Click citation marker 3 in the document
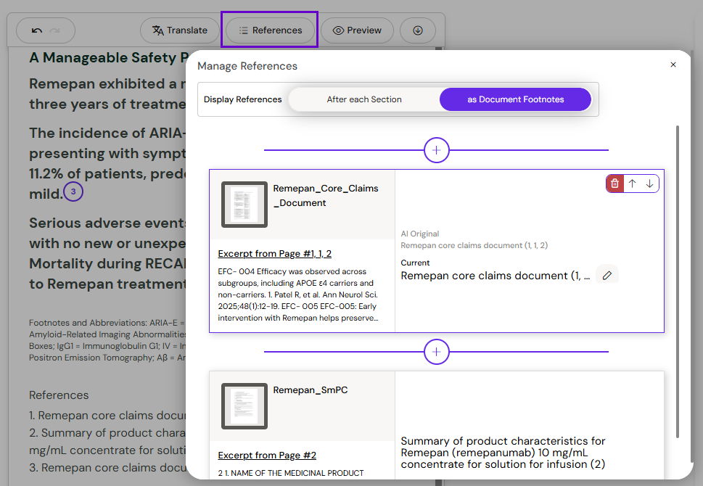The width and height of the screenshot is (703, 486). pos(73,192)
